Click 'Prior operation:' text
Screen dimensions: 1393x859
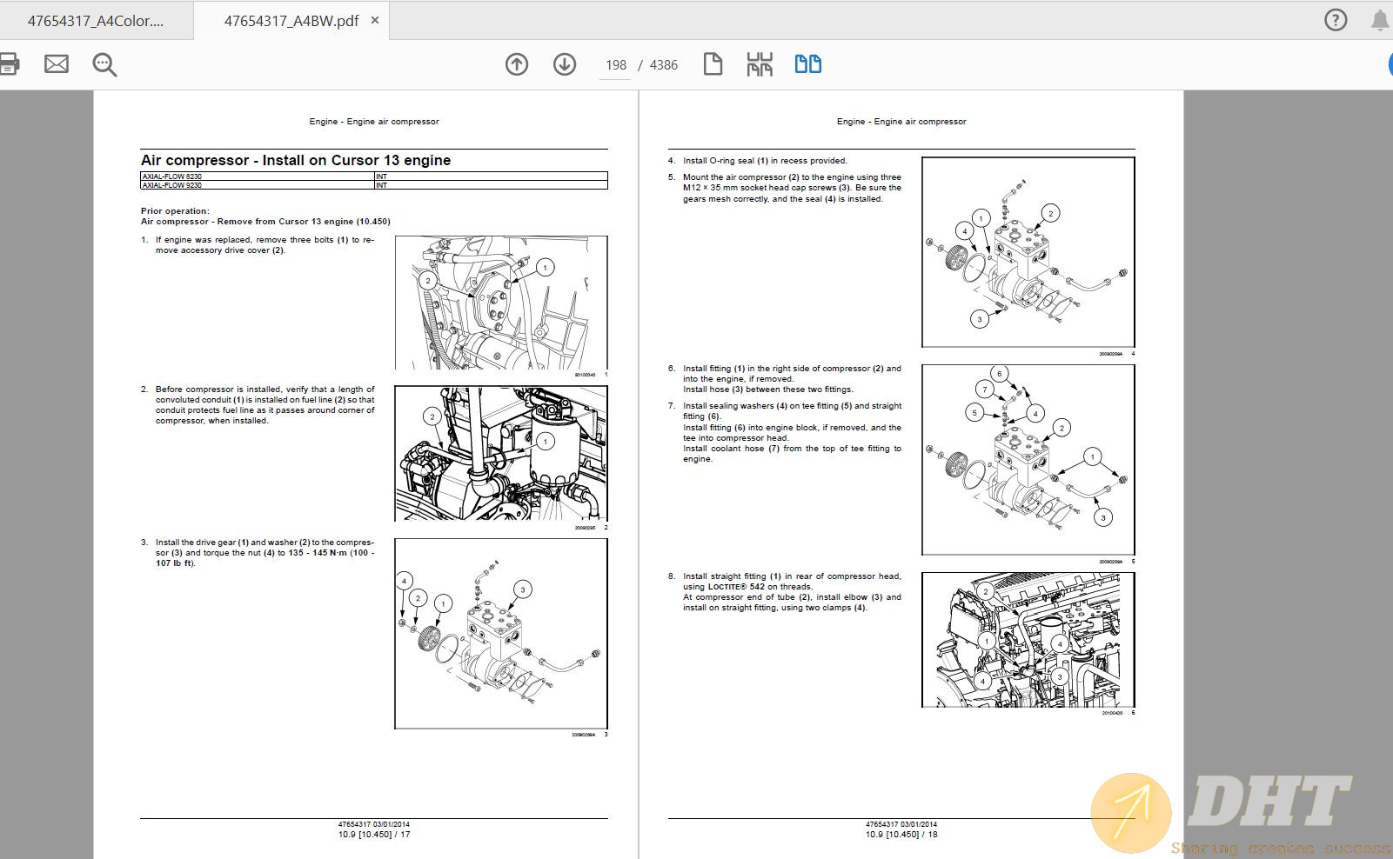(175, 210)
